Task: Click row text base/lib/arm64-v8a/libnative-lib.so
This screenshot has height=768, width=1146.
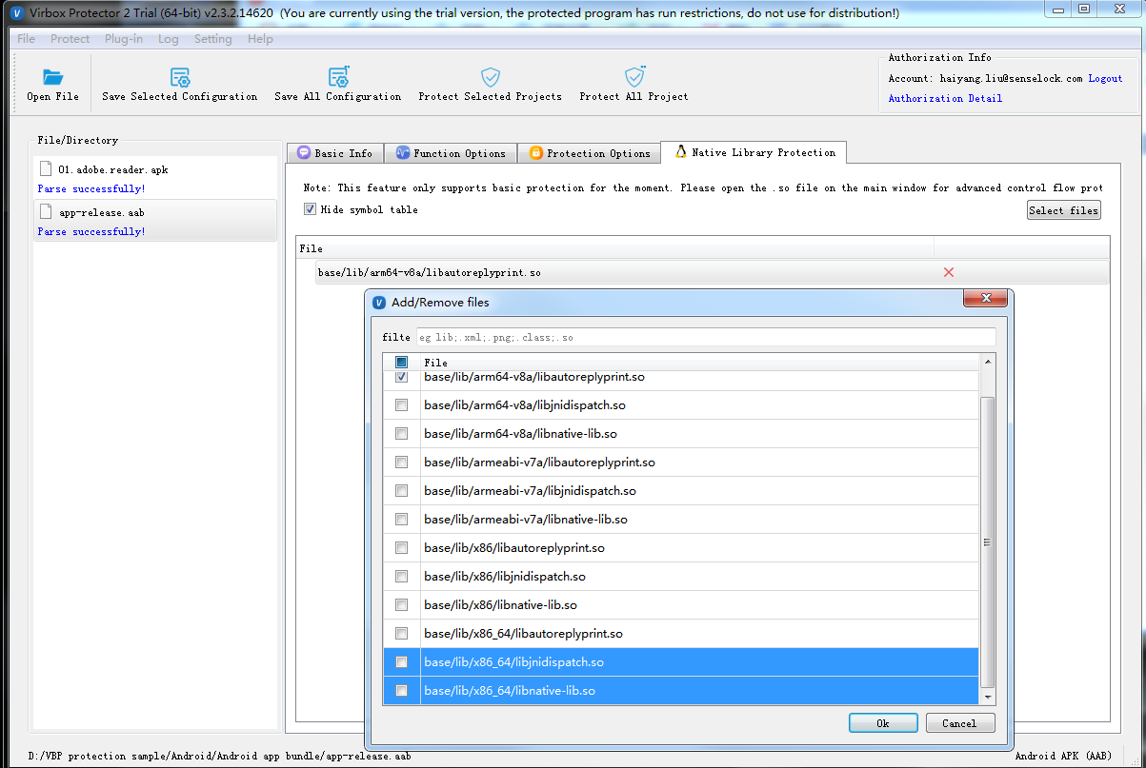Action: (520, 434)
